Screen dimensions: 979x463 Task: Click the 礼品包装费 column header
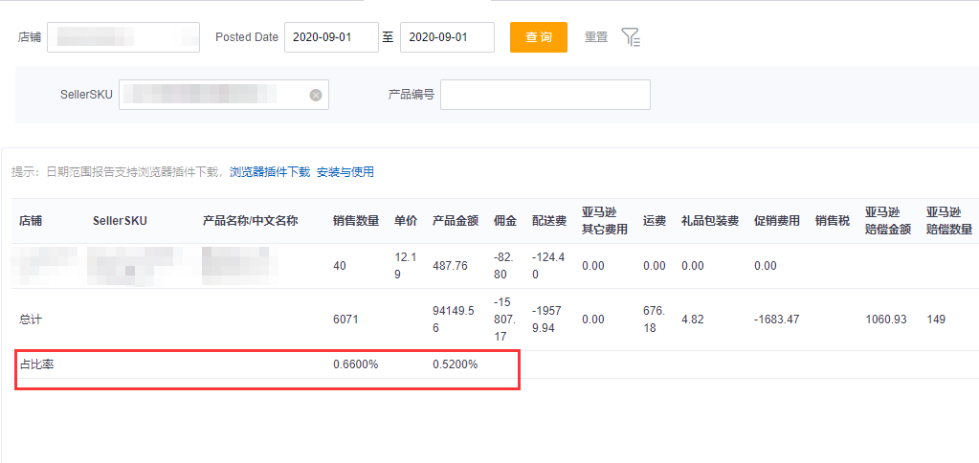(710, 221)
